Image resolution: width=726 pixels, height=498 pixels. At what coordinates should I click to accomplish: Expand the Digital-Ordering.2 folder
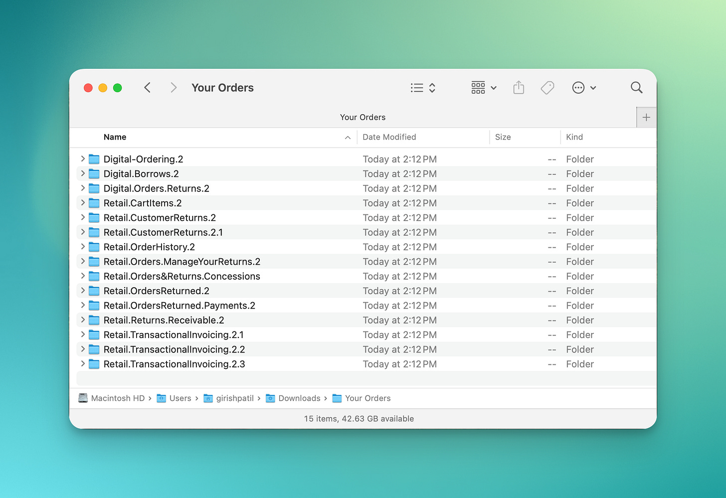point(83,159)
